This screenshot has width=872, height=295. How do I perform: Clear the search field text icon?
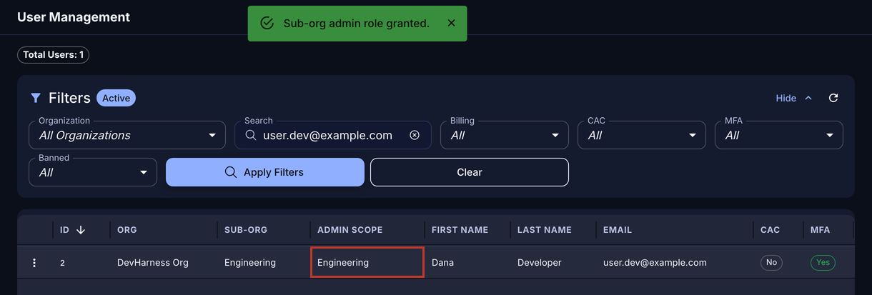coord(415,135)
